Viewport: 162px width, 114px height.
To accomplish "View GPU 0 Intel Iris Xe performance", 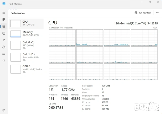I will (26, 69).
